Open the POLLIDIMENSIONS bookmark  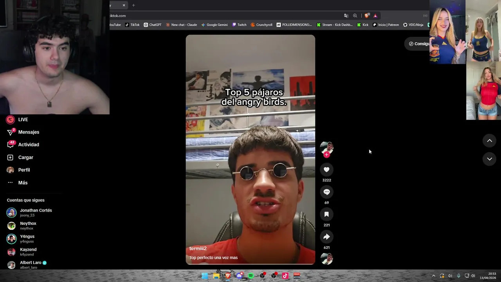(294, 25)
